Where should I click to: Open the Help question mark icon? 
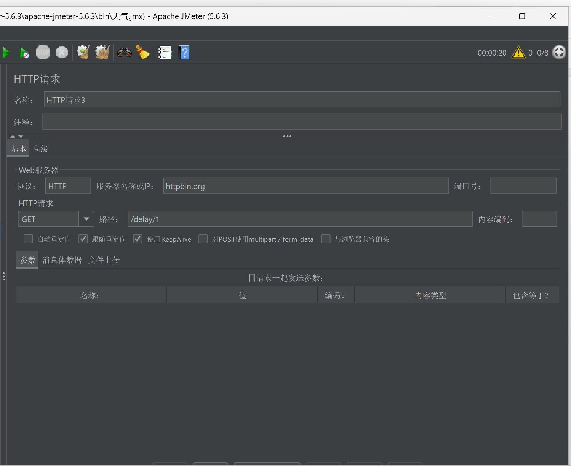point(184,52)
